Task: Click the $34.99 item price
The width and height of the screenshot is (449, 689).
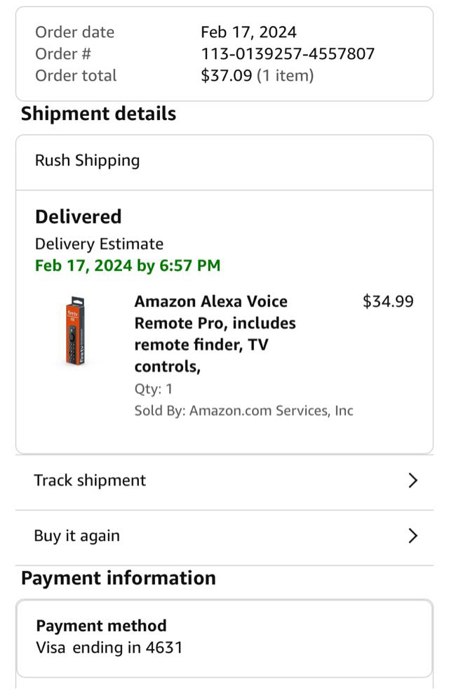Action: 388,302
